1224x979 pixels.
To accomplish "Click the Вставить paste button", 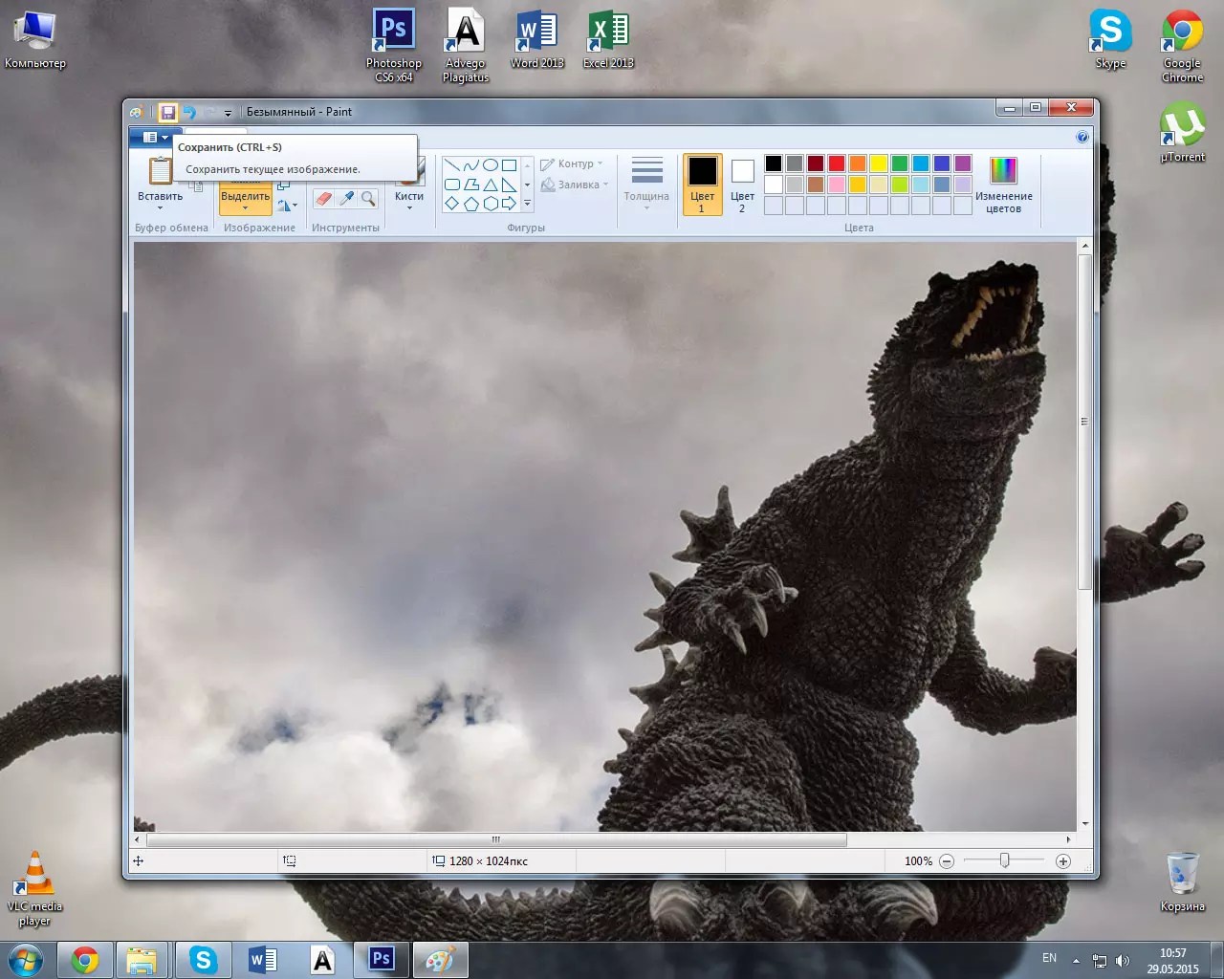I will 160,184.
